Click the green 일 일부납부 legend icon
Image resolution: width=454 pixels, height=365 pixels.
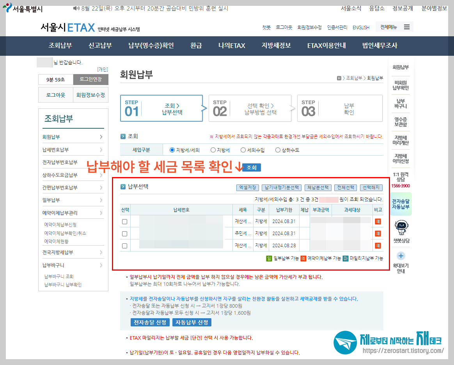[269, 258]
